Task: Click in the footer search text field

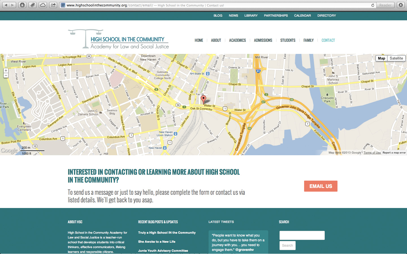Action: point(302,235)
